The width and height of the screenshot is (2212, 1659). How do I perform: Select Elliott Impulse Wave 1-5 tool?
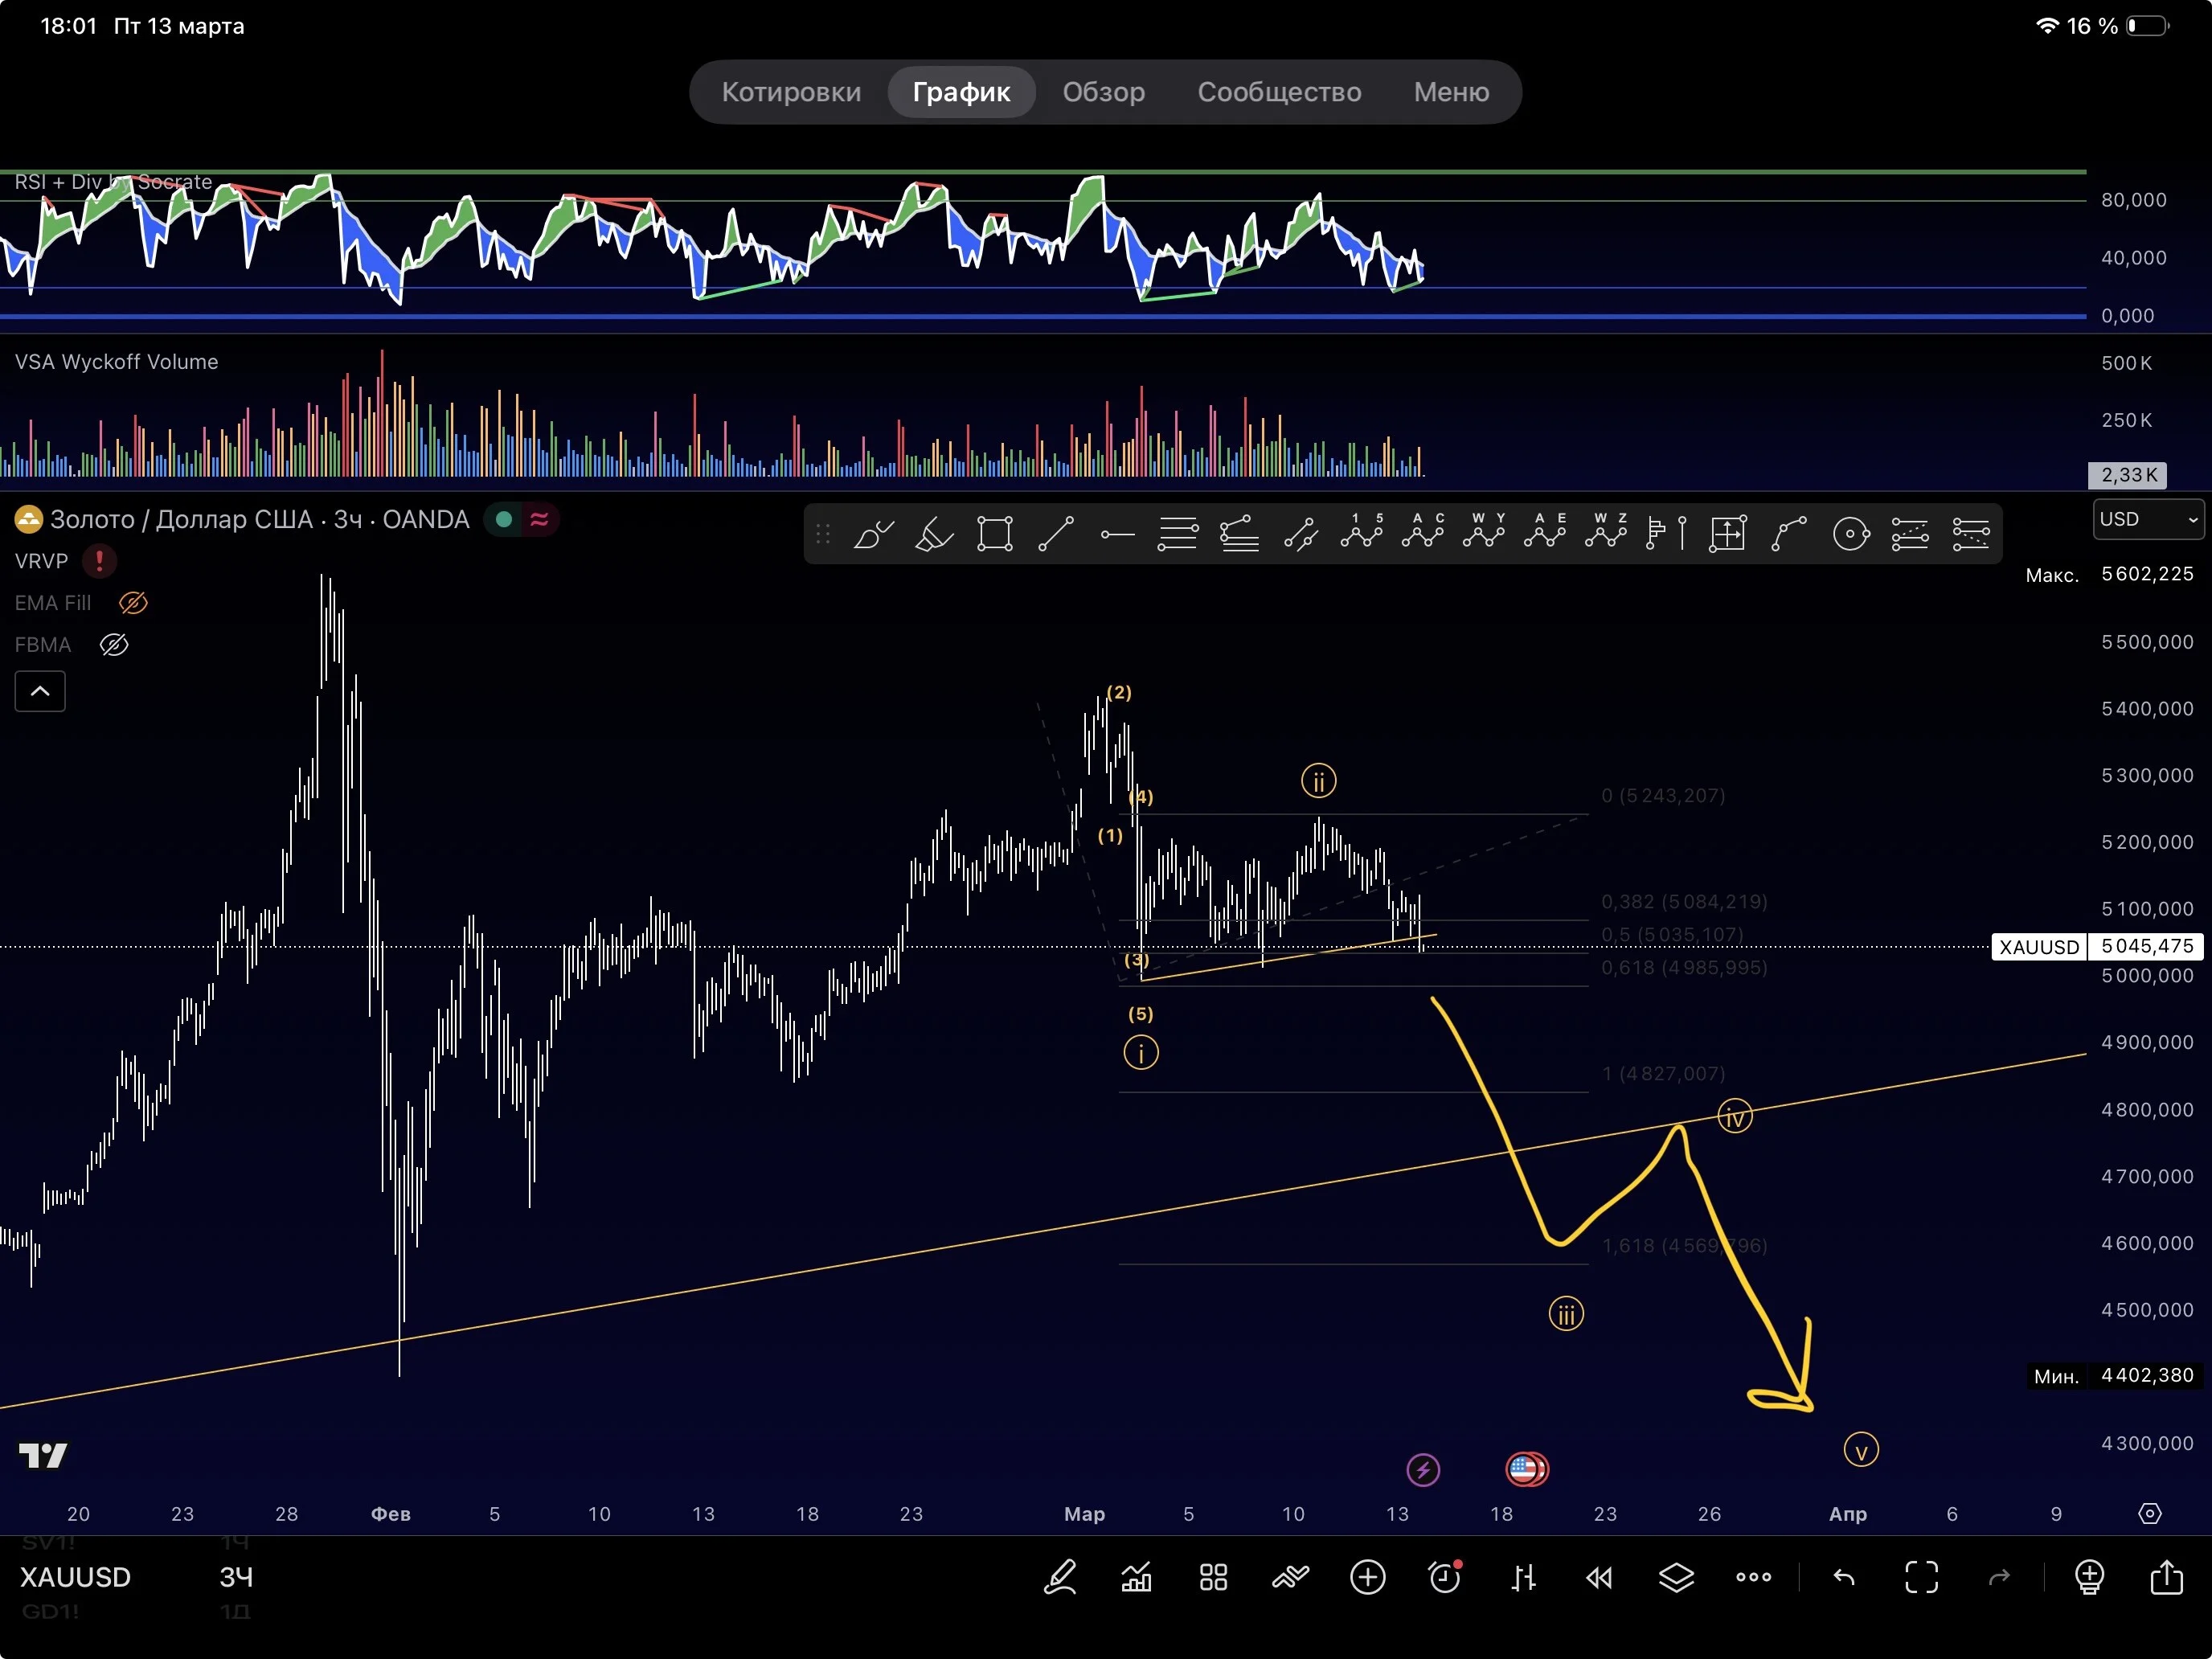pyautogui.click(x=1362, y=531)
